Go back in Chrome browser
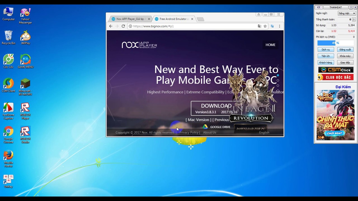358x201 pixels. pos(111,26)
